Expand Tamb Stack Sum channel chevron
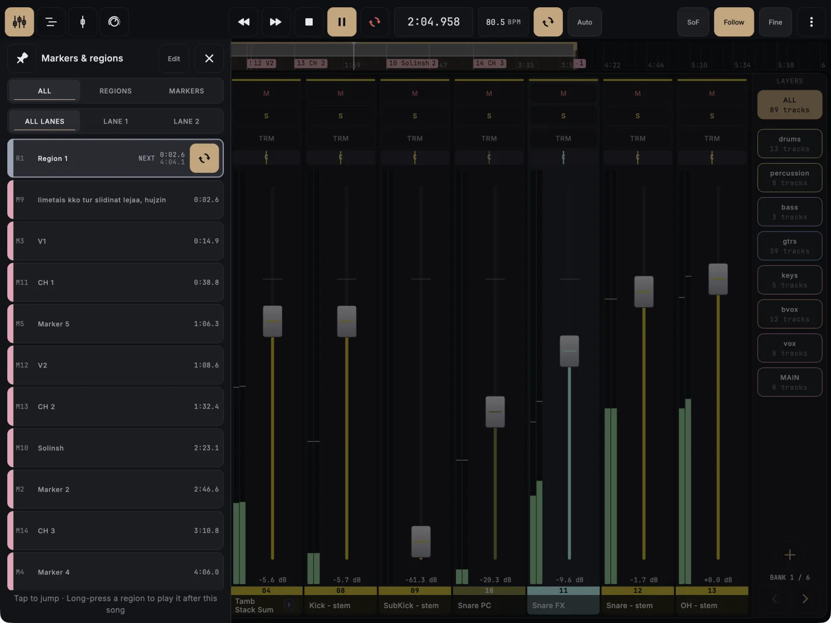Image resolution: width=831 pixels, height=623 pixels. point(289,605)
